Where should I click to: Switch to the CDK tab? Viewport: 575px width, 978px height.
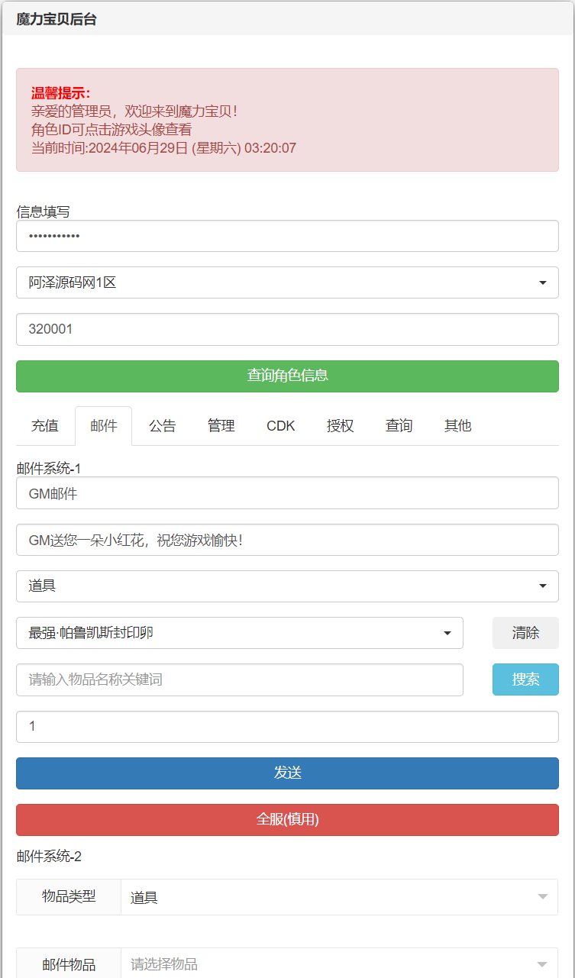pos(281,426)
